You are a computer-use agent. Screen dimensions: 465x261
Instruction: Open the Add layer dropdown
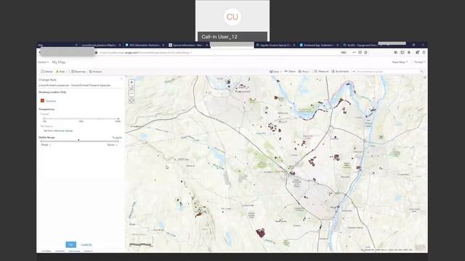tap(61, 72)
